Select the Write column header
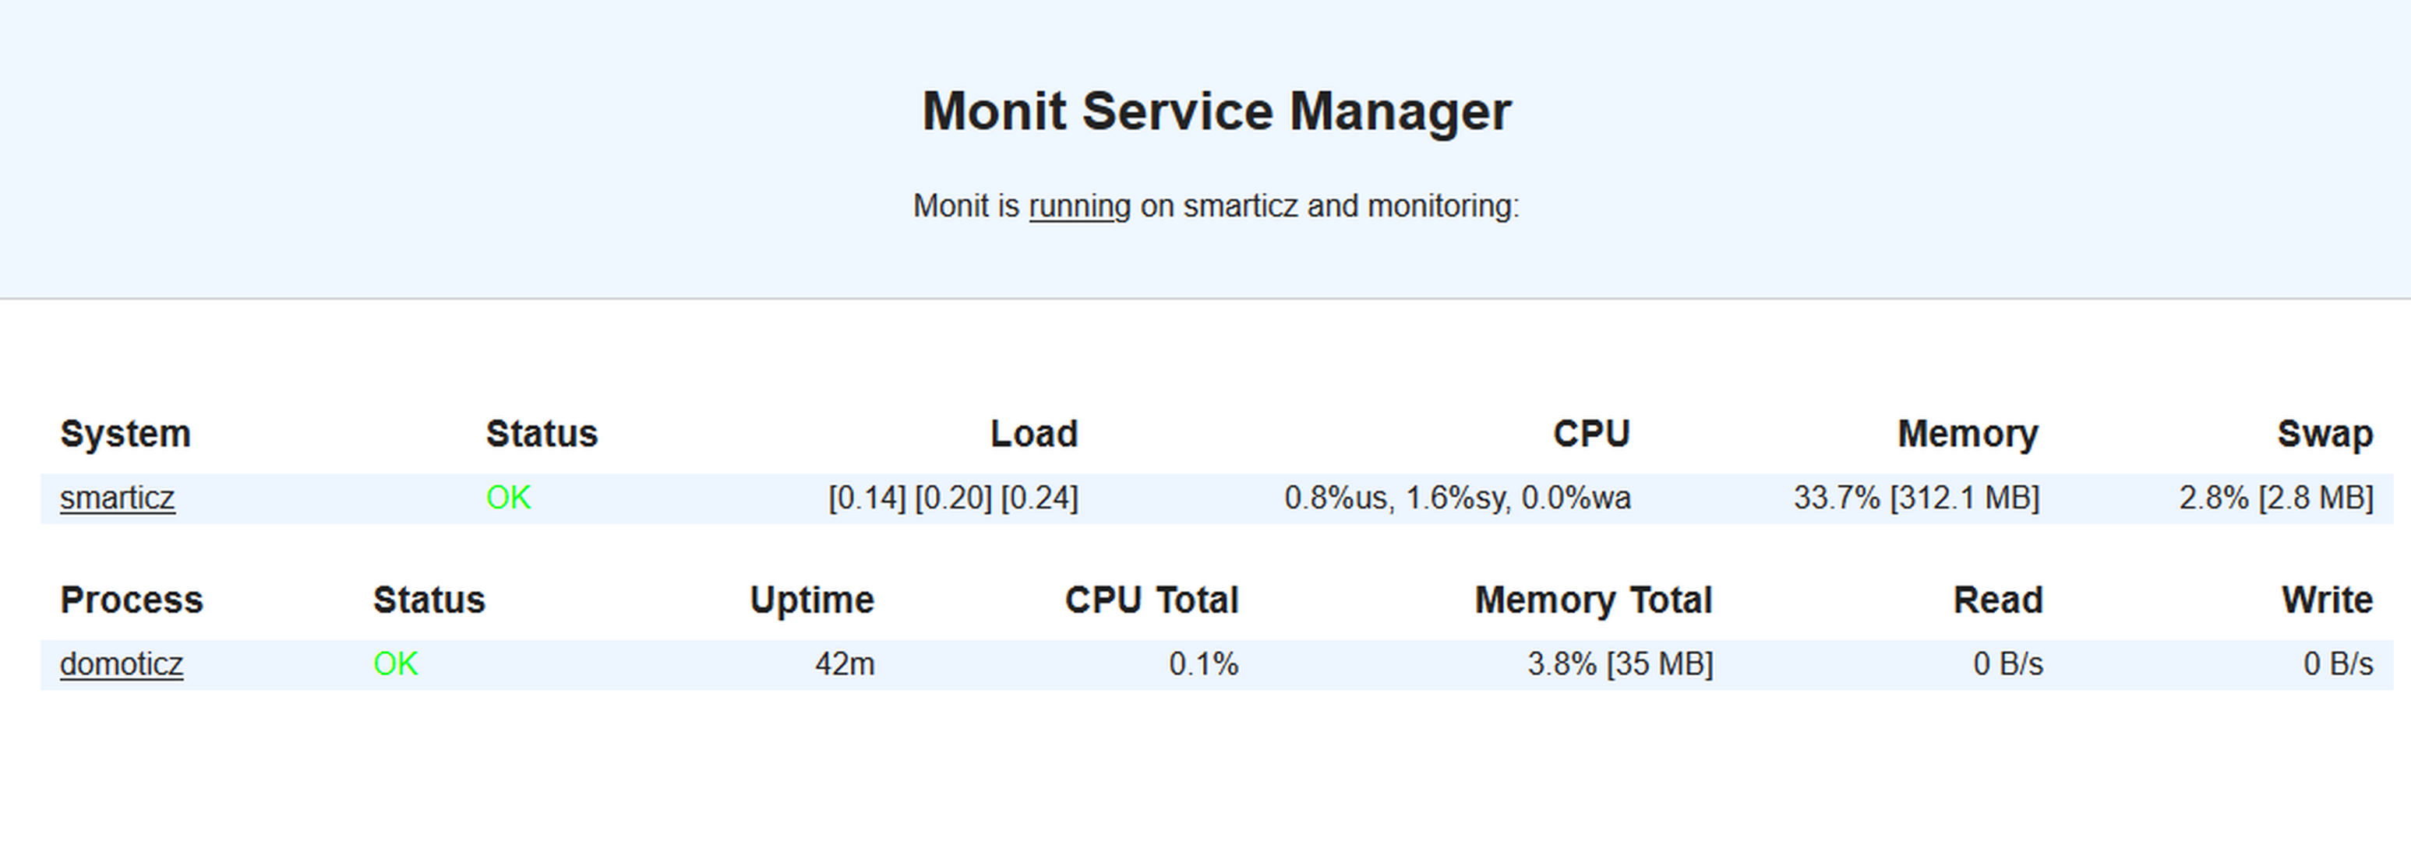Viewport: 2411px width, 841px height. [2327, 600]
